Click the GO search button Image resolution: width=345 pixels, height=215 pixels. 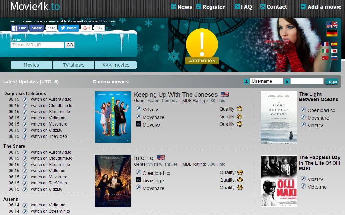(70, 45)
